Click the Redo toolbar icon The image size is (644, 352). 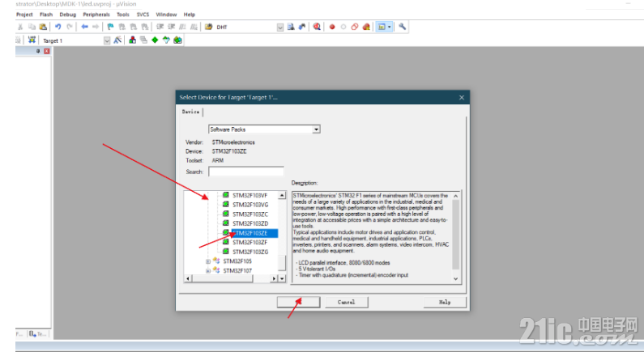pyautogui.click(x=70, y=27)
